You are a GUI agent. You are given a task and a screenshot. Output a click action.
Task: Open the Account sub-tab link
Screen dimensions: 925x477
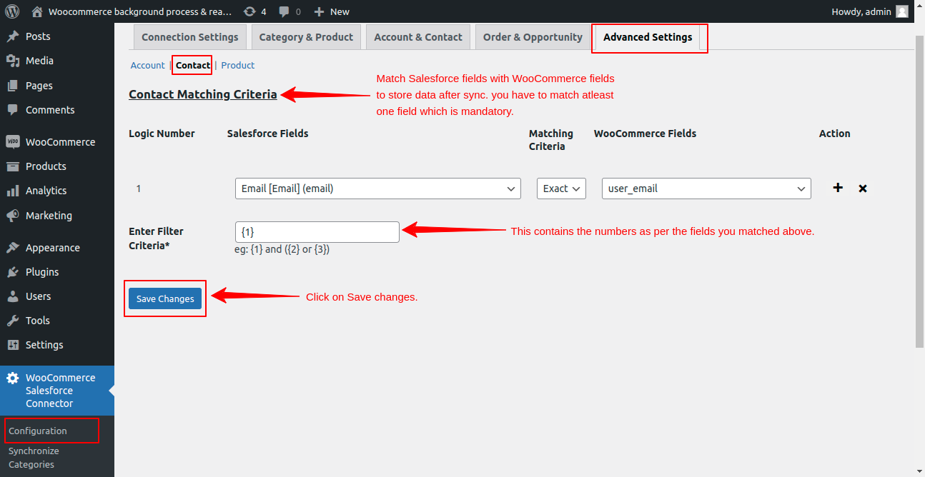(147, 65)
